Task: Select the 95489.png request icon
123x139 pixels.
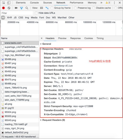Action: [x=3, y=84]
